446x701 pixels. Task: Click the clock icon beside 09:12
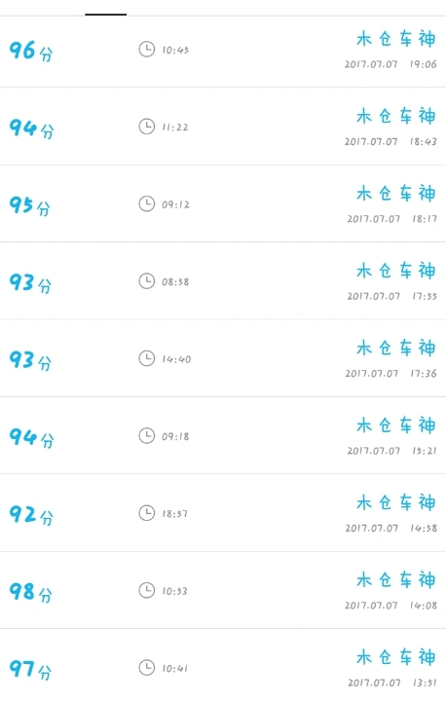(x=147, y=203)
